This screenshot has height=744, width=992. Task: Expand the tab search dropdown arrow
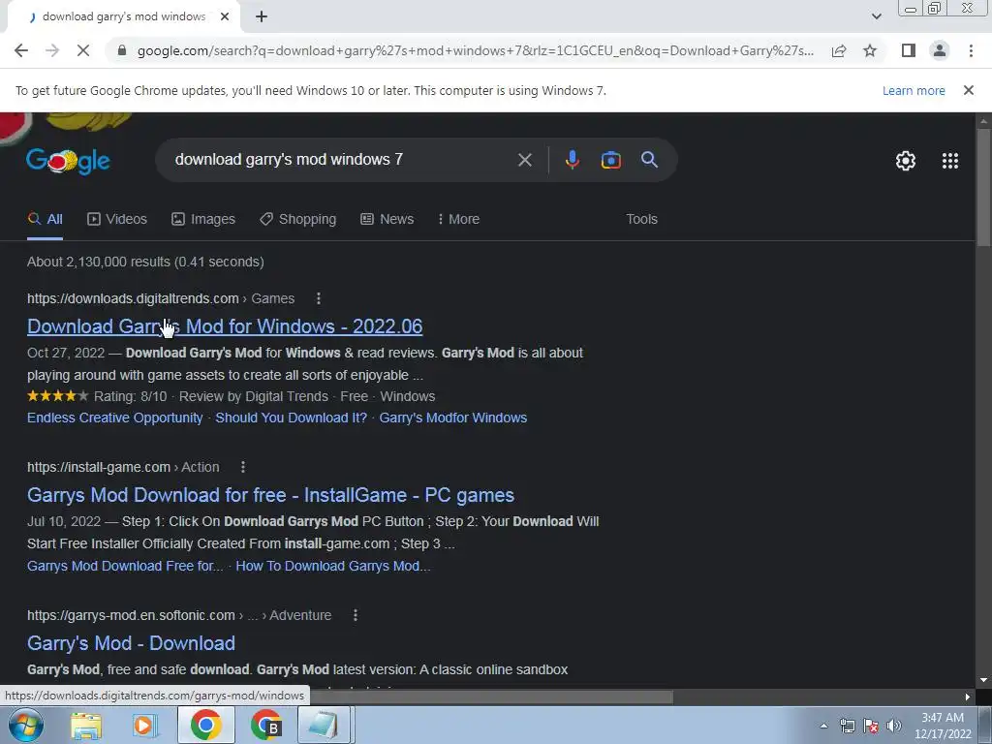coord(876,16)
